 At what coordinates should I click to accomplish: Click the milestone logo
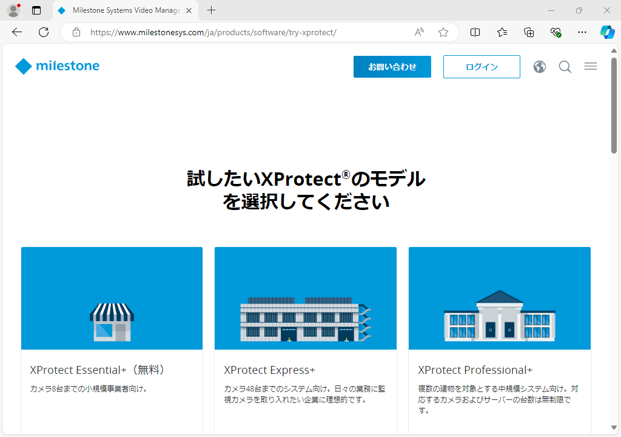click(x=58, y=66)
